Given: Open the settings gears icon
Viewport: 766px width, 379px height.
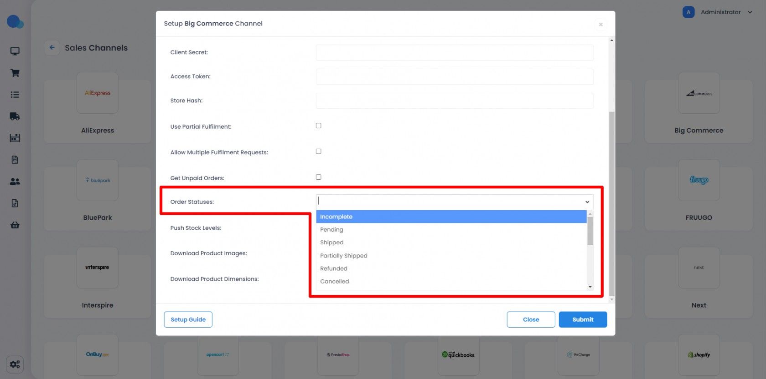Looking at the screenshot, I should coord(15,364).
